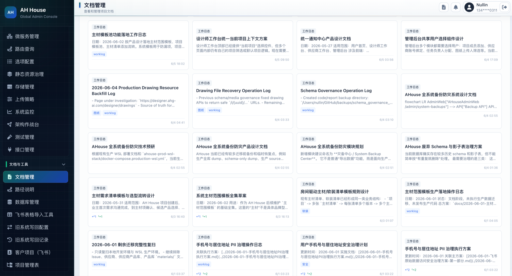The image size is (512, 276).
Task: Open the 统一通知中心产品设计文档 card
Action: [347, 45]
